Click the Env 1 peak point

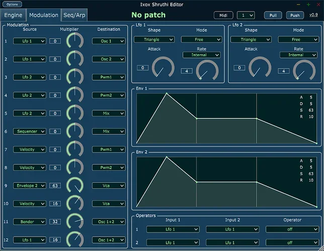click(166, 93)
